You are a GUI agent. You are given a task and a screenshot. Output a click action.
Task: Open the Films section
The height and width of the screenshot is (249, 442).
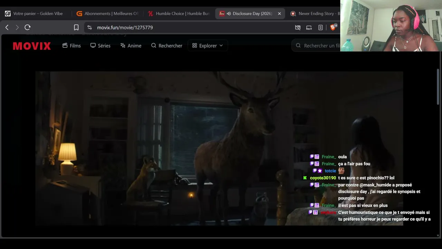coord(71,46)
